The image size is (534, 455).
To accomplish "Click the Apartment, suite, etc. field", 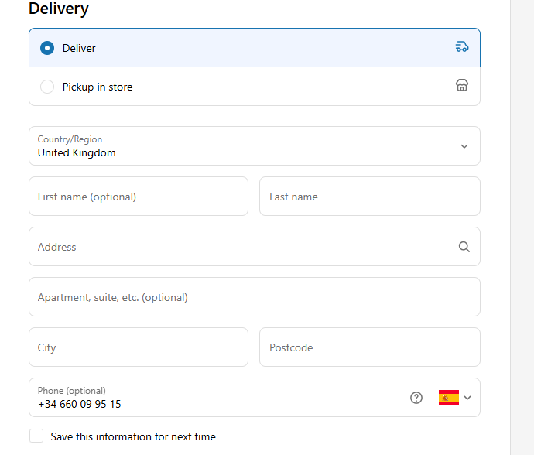I will point(255,296).
